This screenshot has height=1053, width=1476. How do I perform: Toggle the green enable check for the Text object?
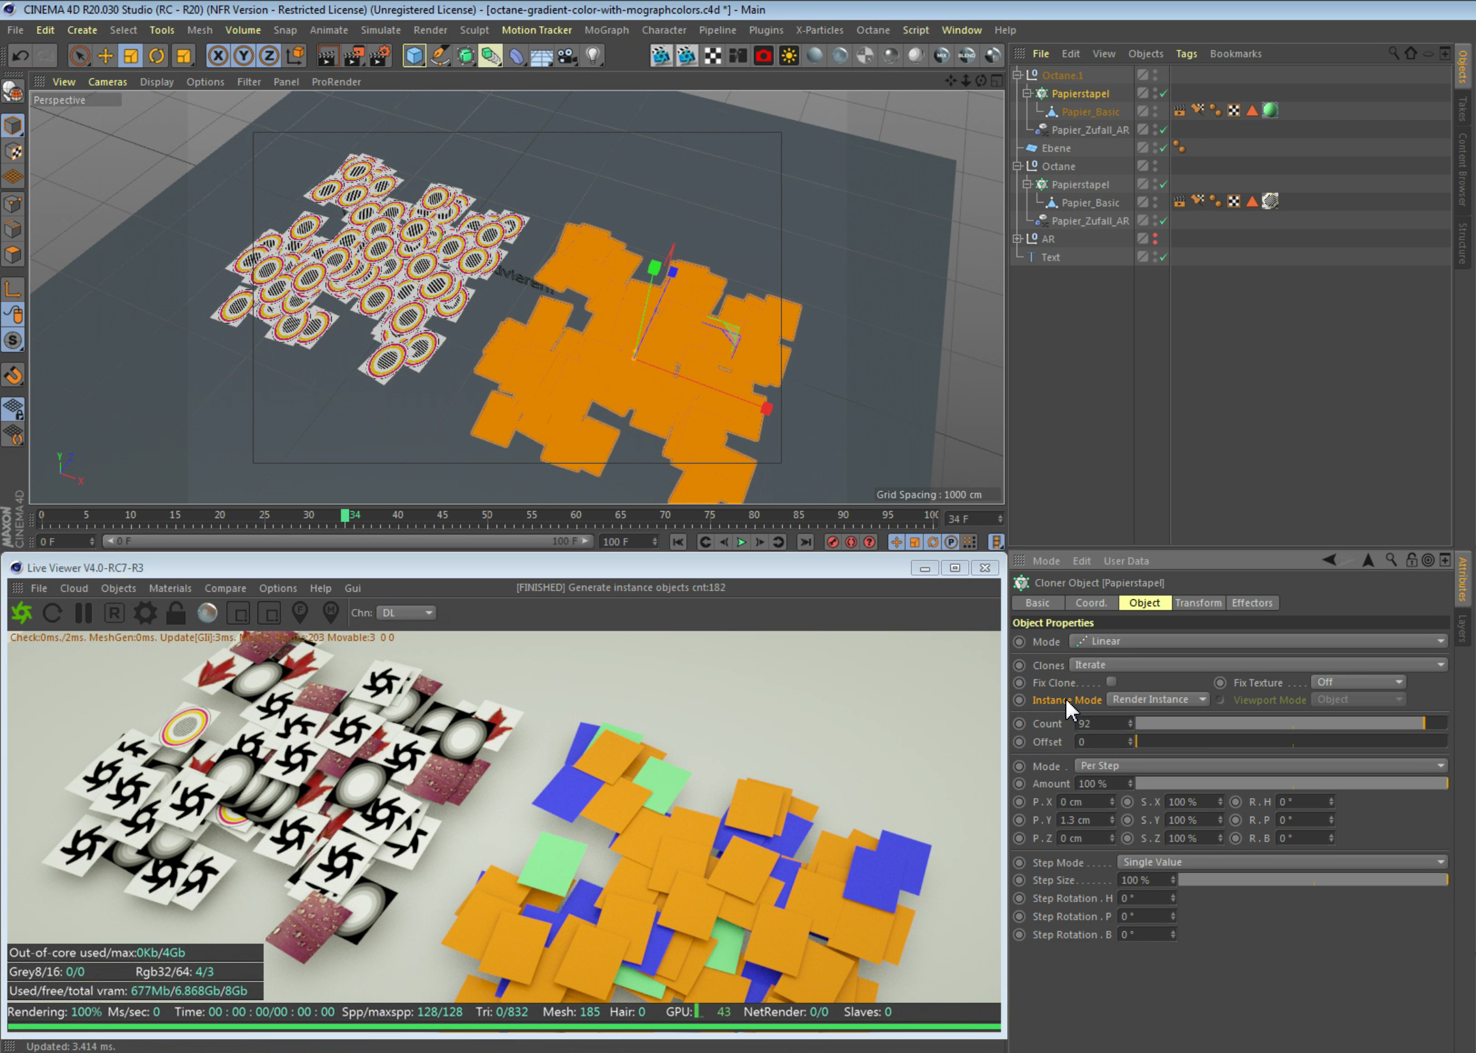click(1164, 257)
